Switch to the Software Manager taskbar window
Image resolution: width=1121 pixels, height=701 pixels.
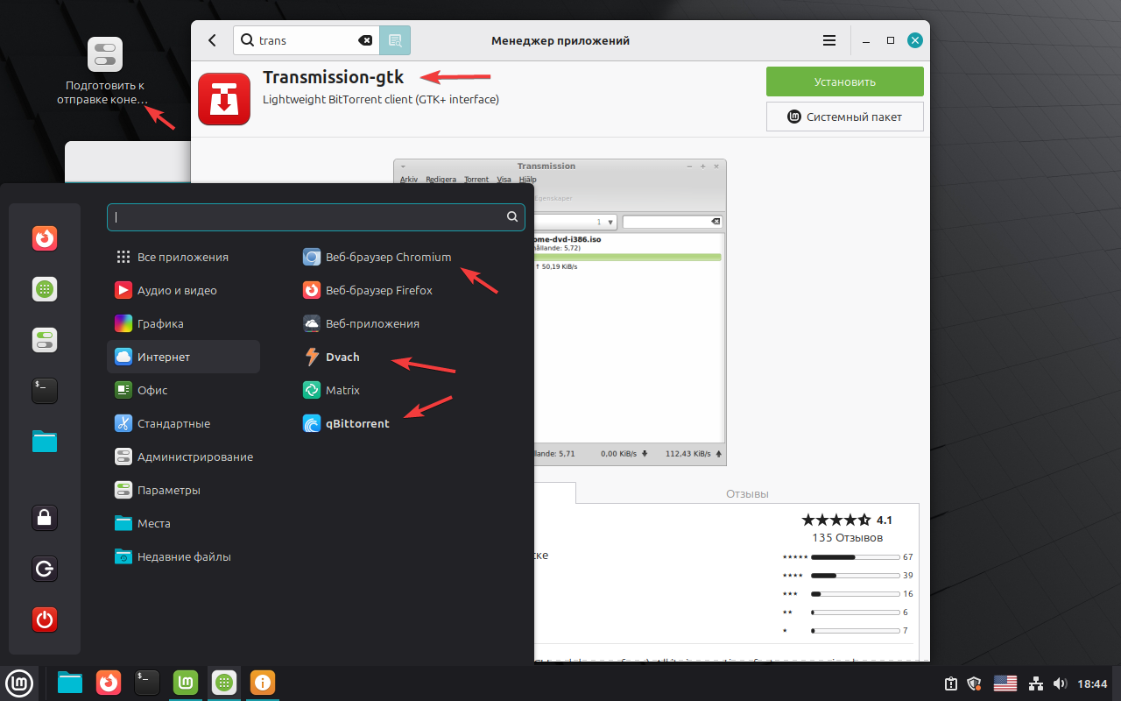click(224, 682)
